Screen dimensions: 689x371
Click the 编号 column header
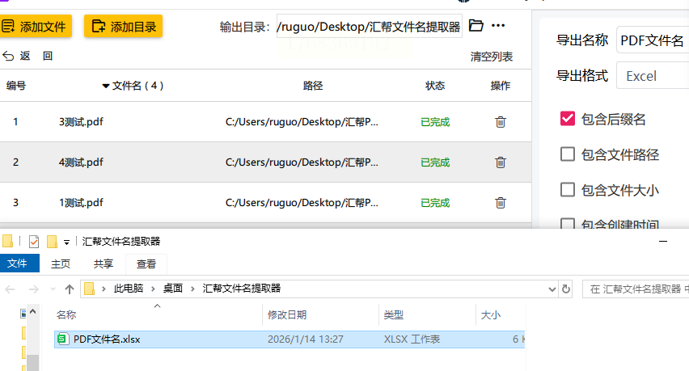(x=16, y=86)
